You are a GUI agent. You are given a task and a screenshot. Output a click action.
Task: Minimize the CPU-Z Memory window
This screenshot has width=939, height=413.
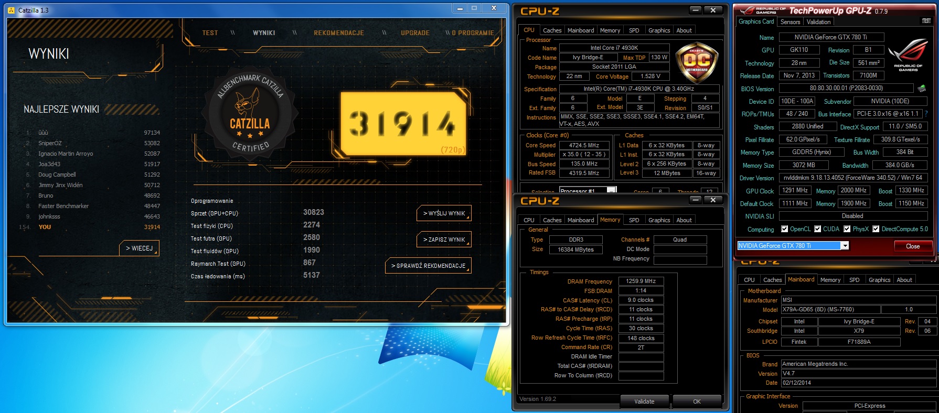pyautogui.click(x=696, y=200)
